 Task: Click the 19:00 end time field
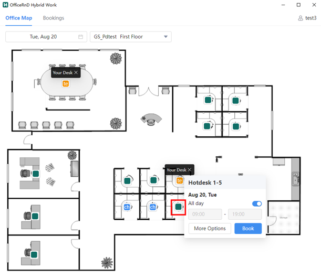pyautogui.click(x=245, y=214)
